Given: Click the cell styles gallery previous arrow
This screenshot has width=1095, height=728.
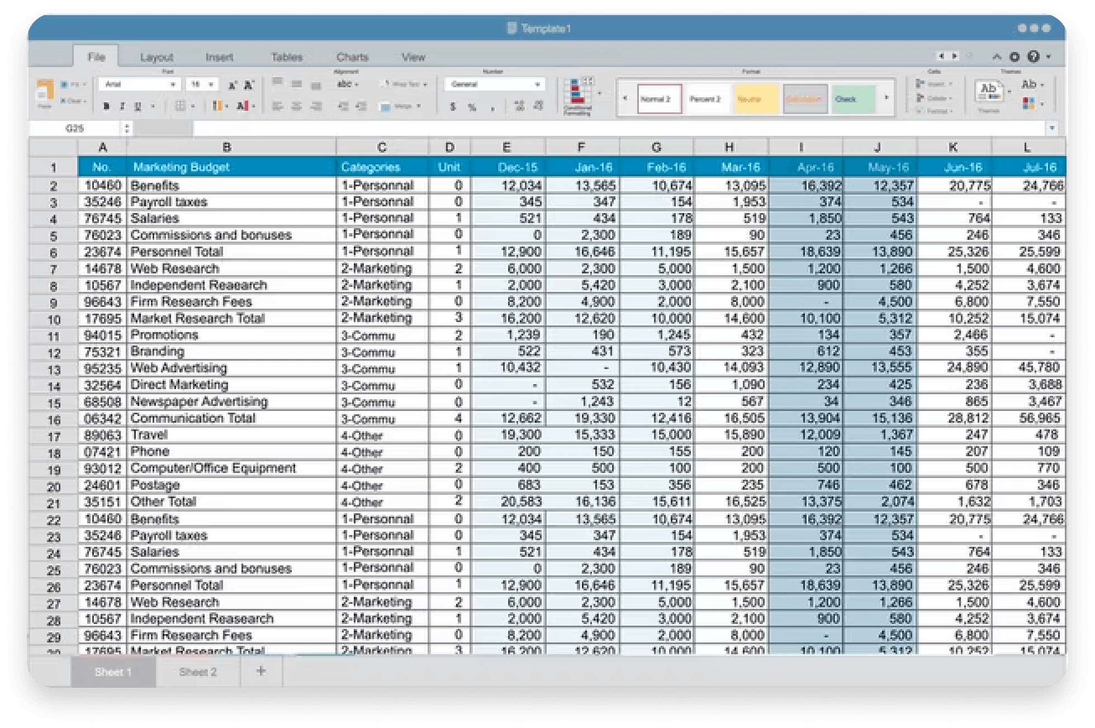Looking at the screenshot, I should (x=625, y=98).
